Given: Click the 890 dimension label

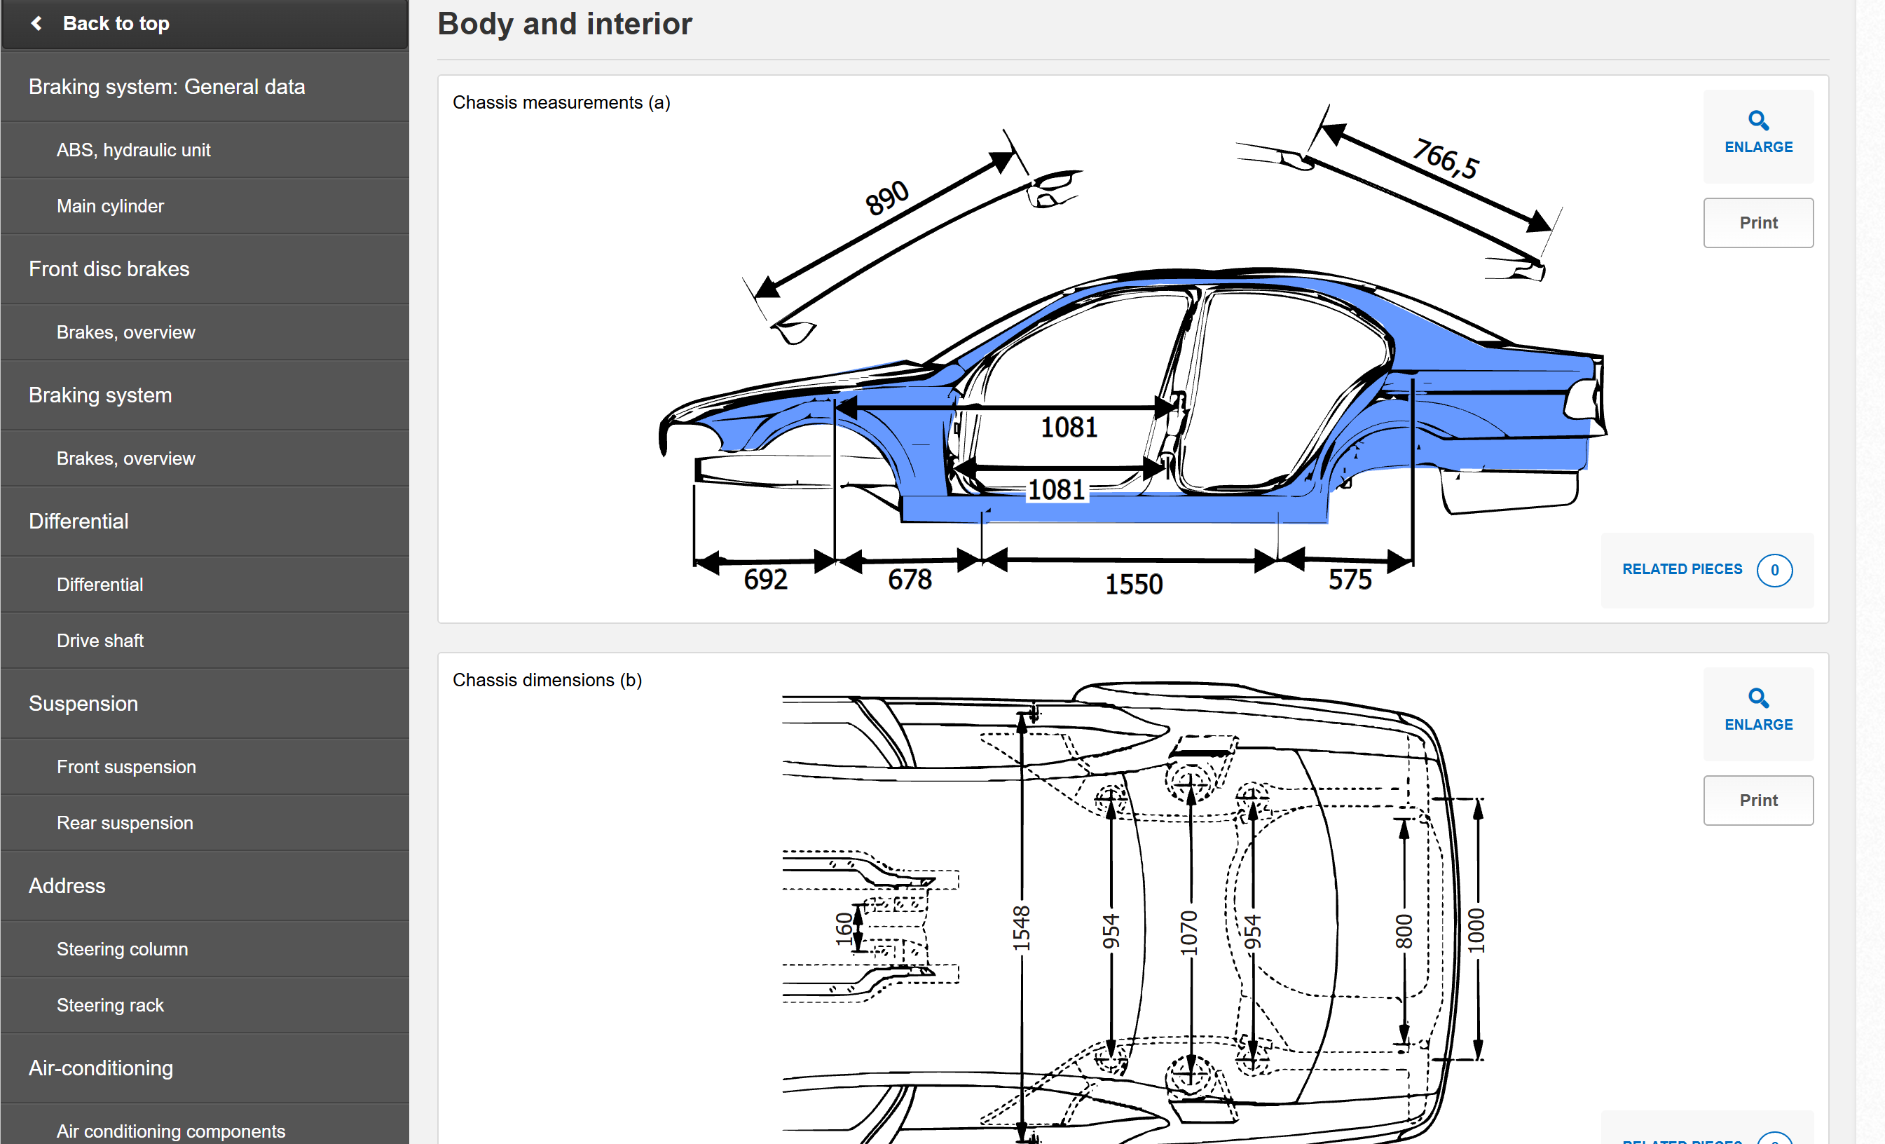Looking at the screenshot, I should pos(886,198).
